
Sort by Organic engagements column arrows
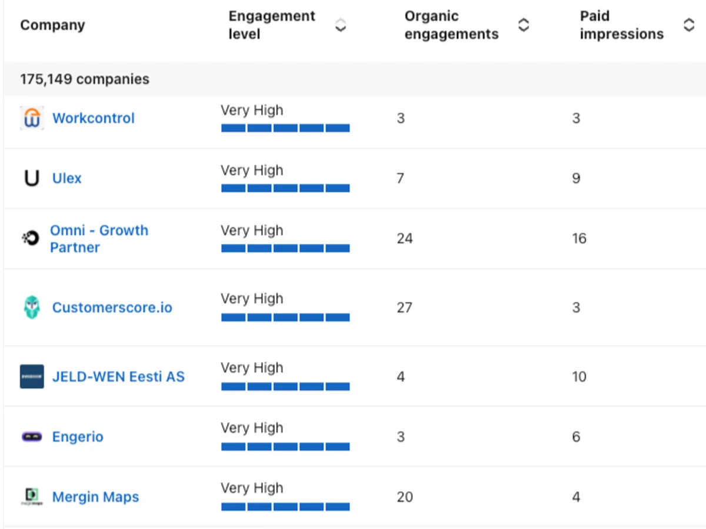point(524,25)
